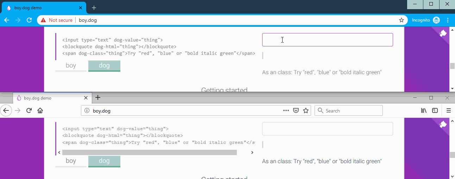Click the Firefox page scroll-up arrow
The height and width of the screenshot is (179, 455).
[452, 120]
